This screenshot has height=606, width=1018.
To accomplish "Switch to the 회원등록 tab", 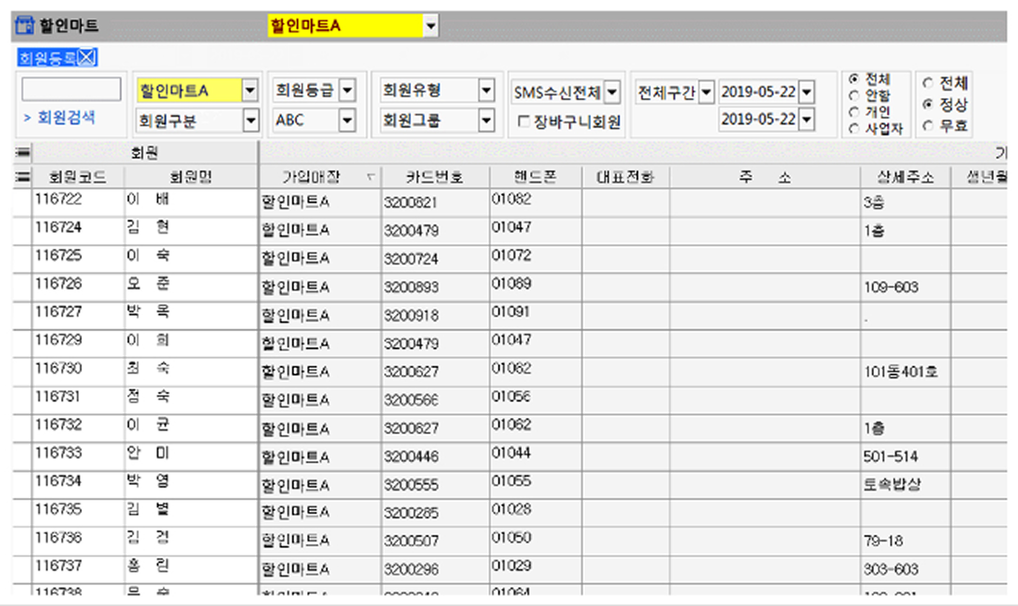I will tap(47, 58).
